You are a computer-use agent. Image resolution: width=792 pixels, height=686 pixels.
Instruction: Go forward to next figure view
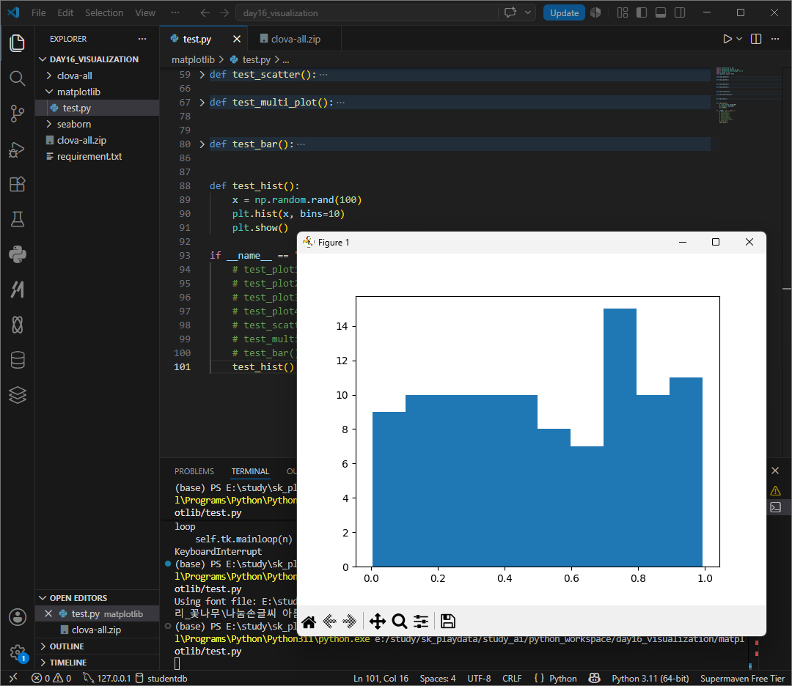pos(349,622)
